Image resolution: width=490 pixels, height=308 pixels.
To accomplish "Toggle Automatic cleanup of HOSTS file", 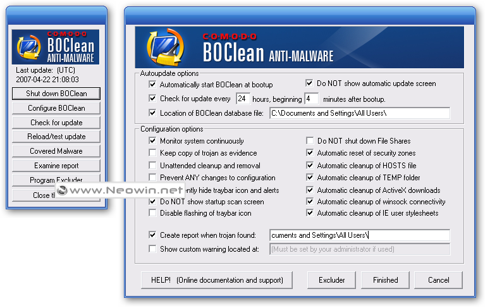I will [310, 166].
